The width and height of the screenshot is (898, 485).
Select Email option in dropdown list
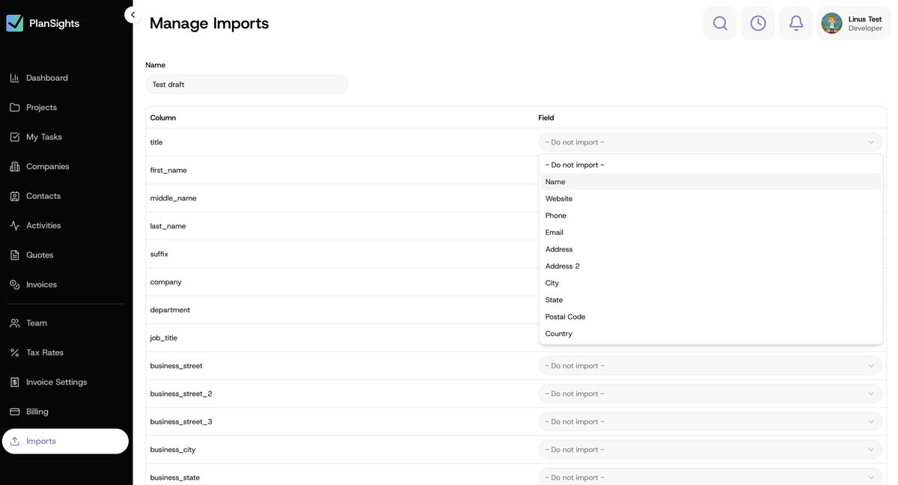tap(710, 232)
